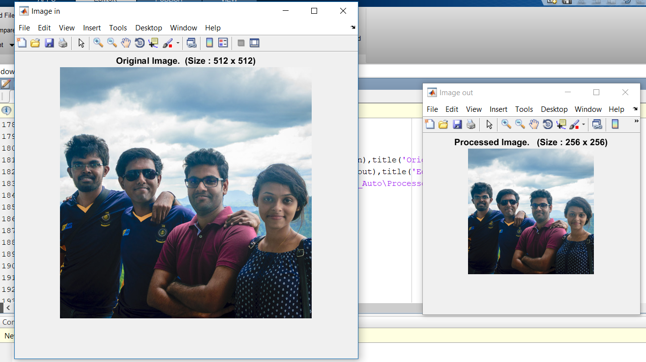The image size is (646, 362).
Task: Select Zoom In tool in Image in window
Action: click(x=98, y=43)
